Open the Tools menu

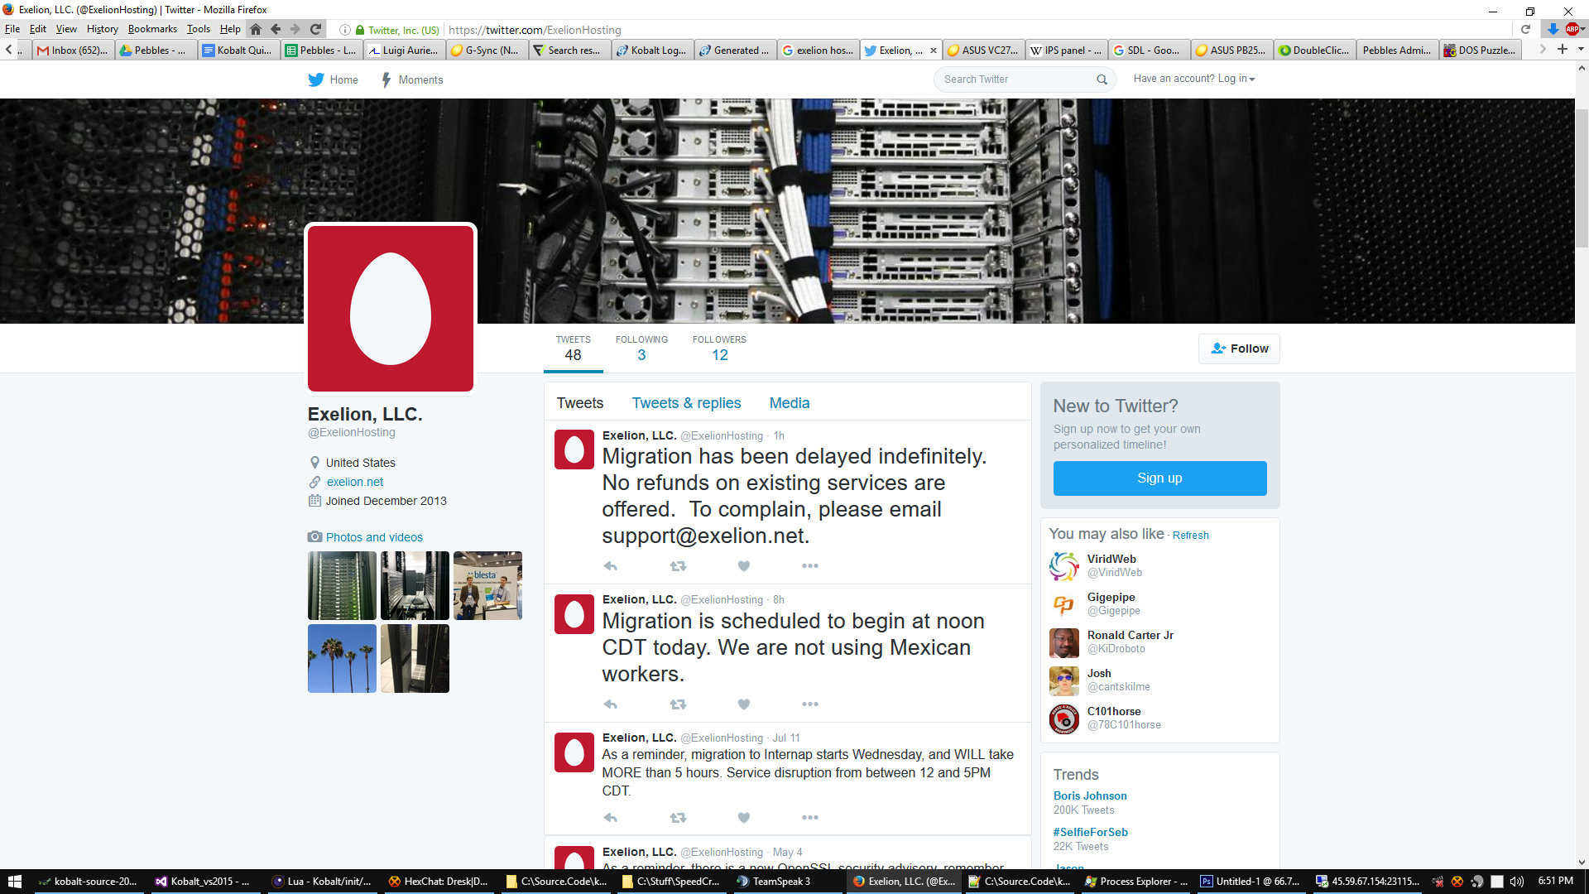[199, 29]
